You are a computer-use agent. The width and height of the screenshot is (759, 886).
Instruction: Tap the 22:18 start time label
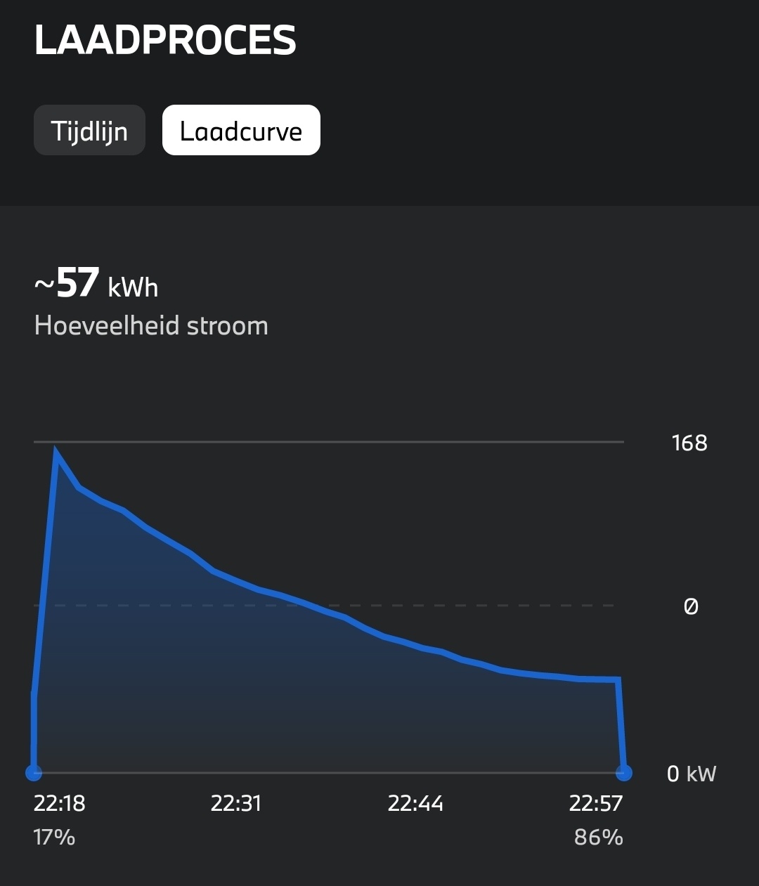click(60, 803)
